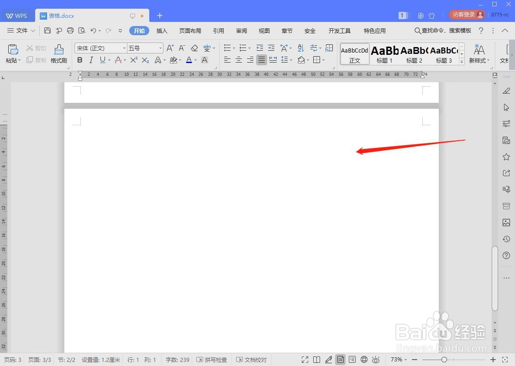Image resolution: width=515 pixels, height=366 pixels.
Task: Toggle strikethrough text formatting
Action: coord(118,60)
